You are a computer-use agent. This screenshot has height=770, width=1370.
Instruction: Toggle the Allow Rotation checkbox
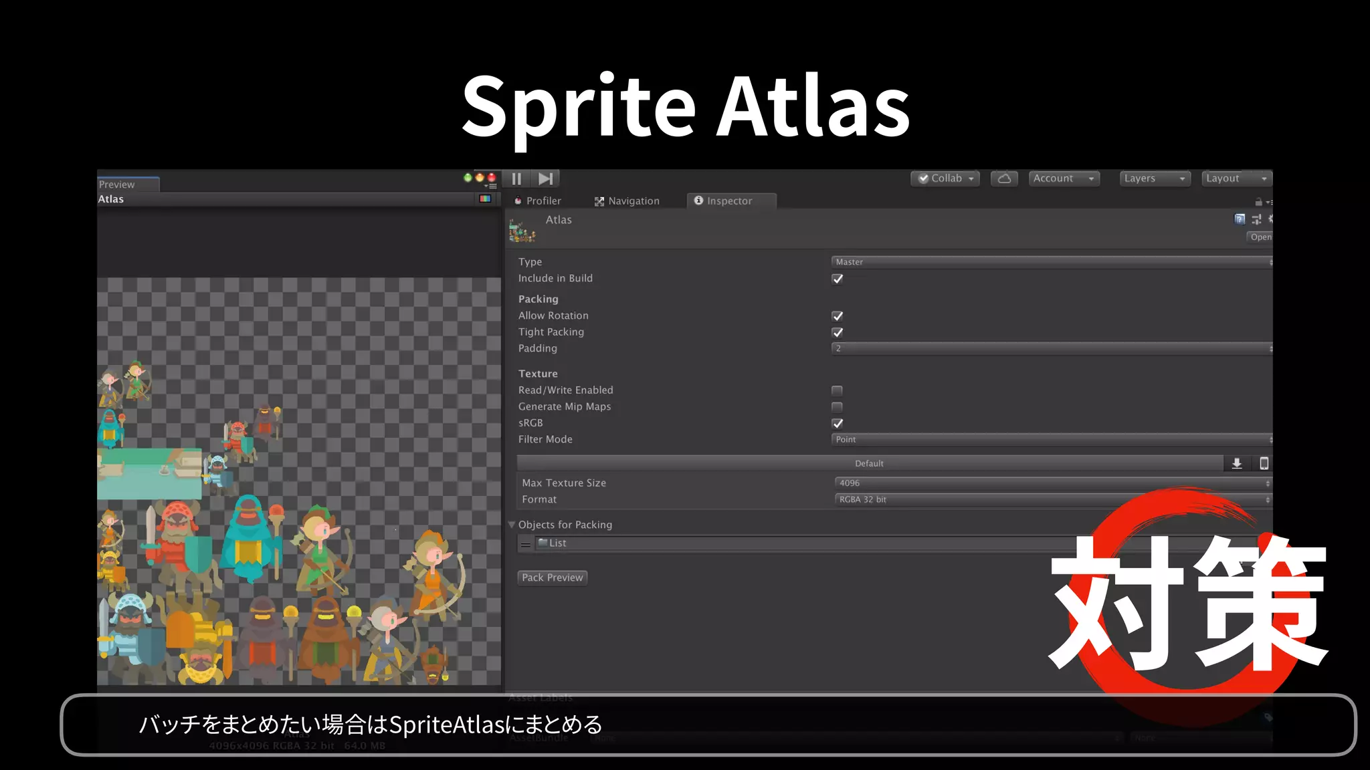(837, 316)
